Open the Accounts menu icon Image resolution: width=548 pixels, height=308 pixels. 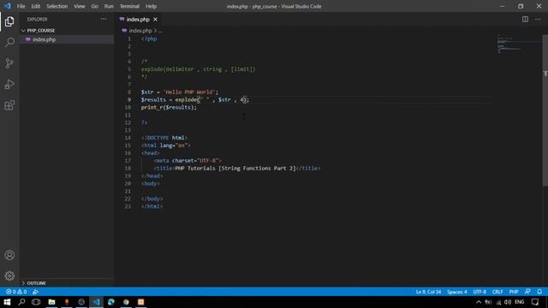coord(9,255)
